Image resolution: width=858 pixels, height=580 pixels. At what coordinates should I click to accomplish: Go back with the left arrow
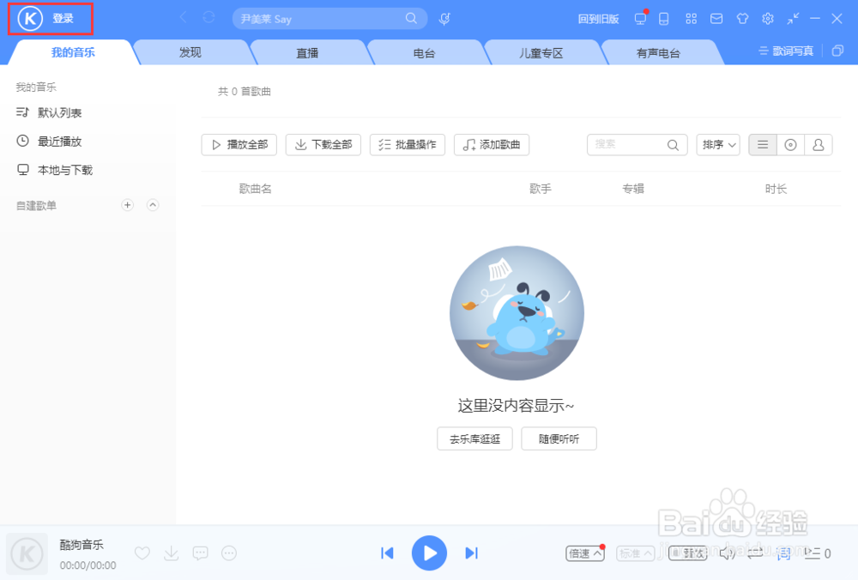tap(184, 18)
